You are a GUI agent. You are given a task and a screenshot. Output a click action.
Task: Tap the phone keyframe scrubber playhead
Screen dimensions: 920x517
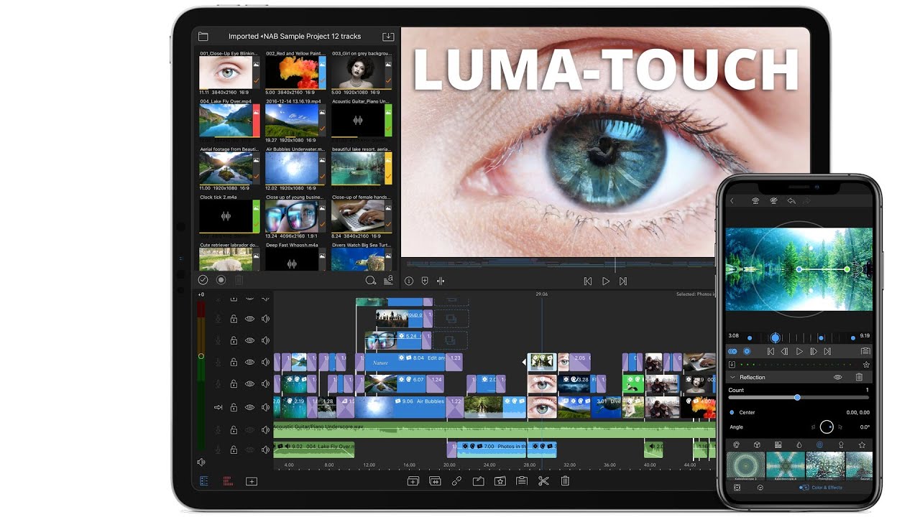click(775, 337)
